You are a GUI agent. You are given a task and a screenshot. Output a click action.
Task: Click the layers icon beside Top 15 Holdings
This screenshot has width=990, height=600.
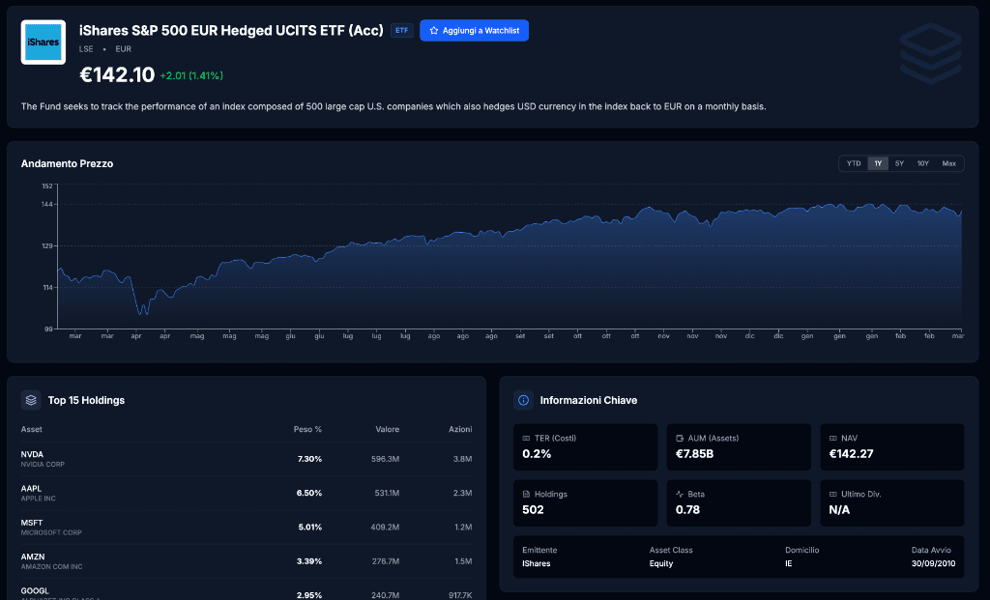tap(31, 399)
